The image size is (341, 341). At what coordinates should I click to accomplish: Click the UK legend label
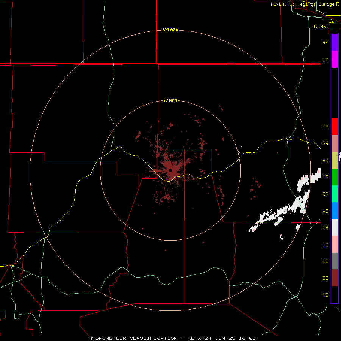(325, 59)
